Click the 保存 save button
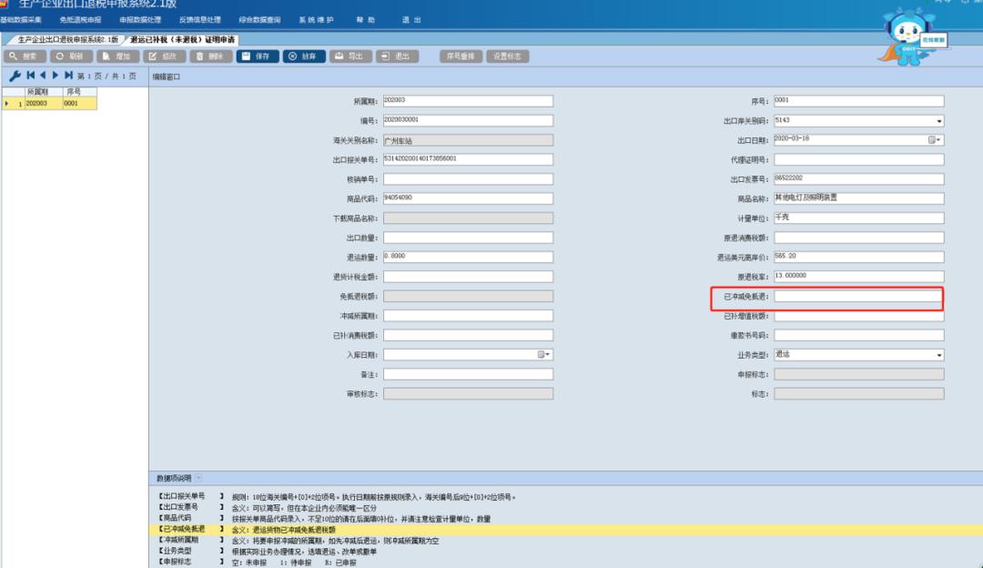Screen dimensions: 983x568 [257, 56]
